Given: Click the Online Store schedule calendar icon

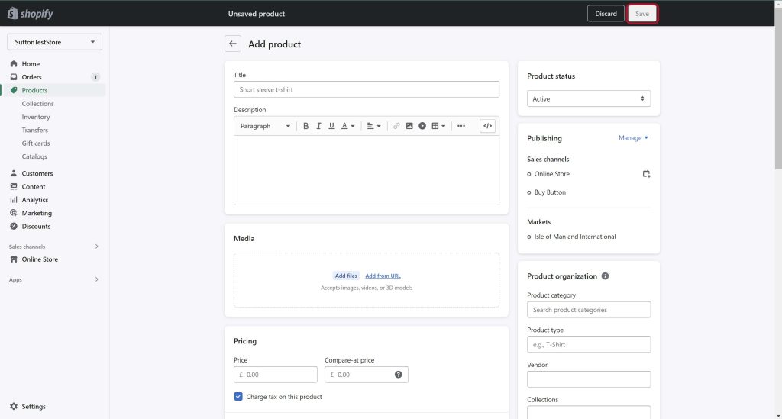Looking at the screenshot, I should click(646, 174).
